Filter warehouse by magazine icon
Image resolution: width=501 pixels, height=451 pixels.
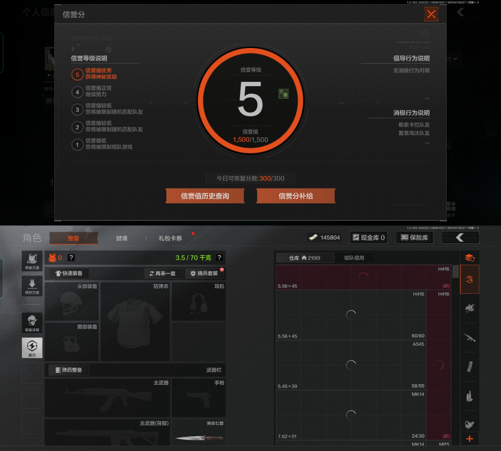tap(469, 366)
